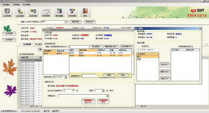Click 确定 in the product popup
The image size is (209, 113).
point(109,75)
